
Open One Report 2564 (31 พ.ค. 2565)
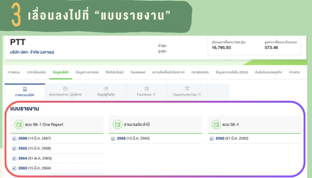pyautogui.click(x=35, y=158)
